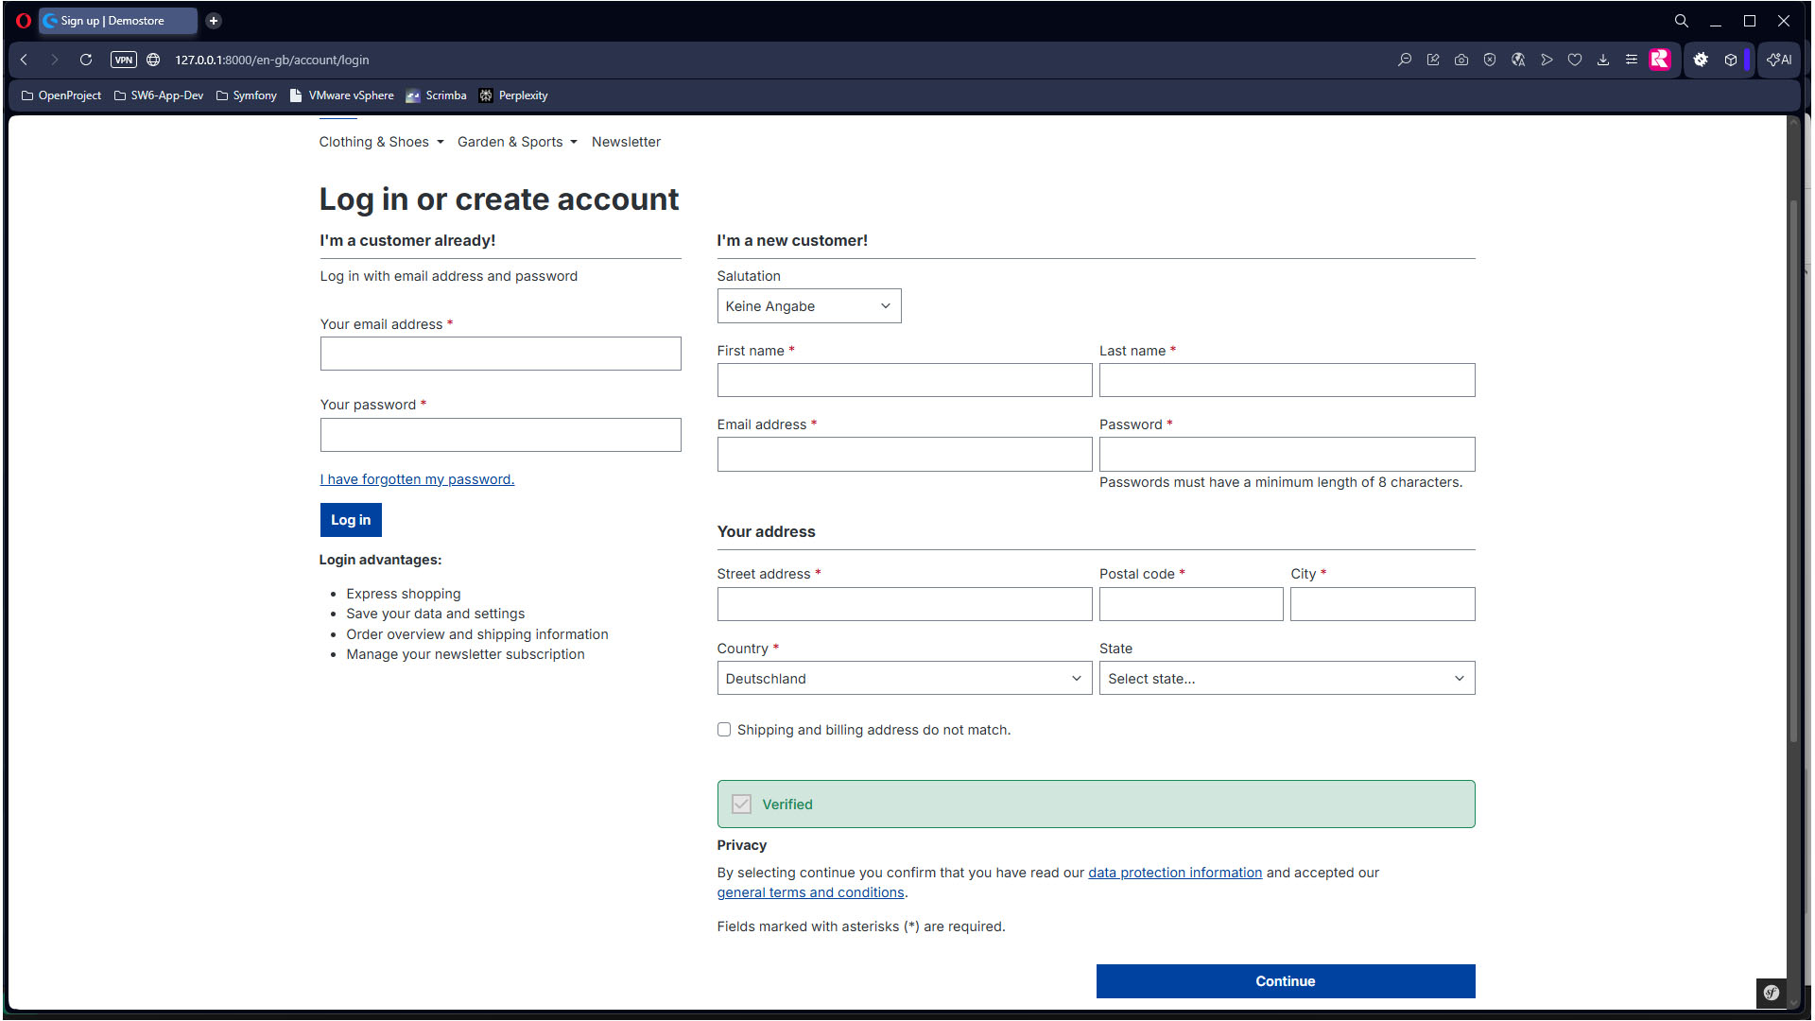Open the translate page globe icon
The image size is (1815, 1021).
coord(1518,60)
